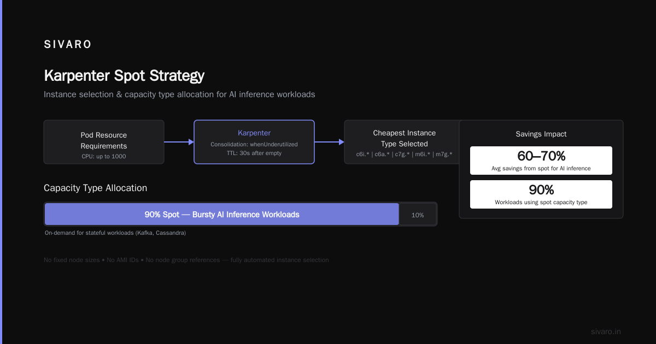This screenshot has width=656, height=344.
Task: Click the No fixed node sizes footnote
Action: pos(186,260)
